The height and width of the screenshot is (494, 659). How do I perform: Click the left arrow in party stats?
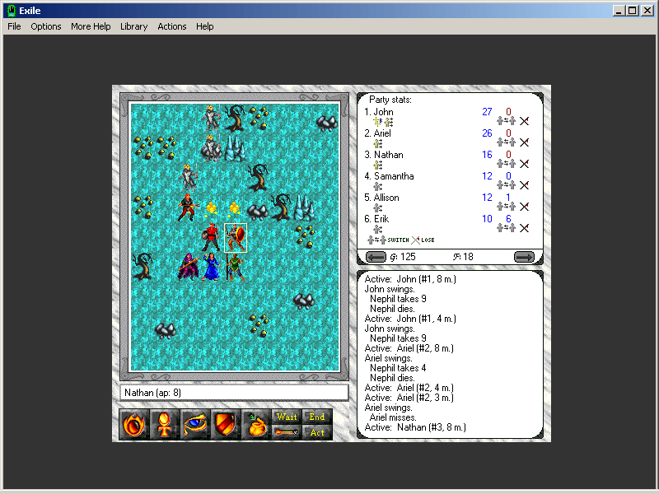click(x=376, y=257)
